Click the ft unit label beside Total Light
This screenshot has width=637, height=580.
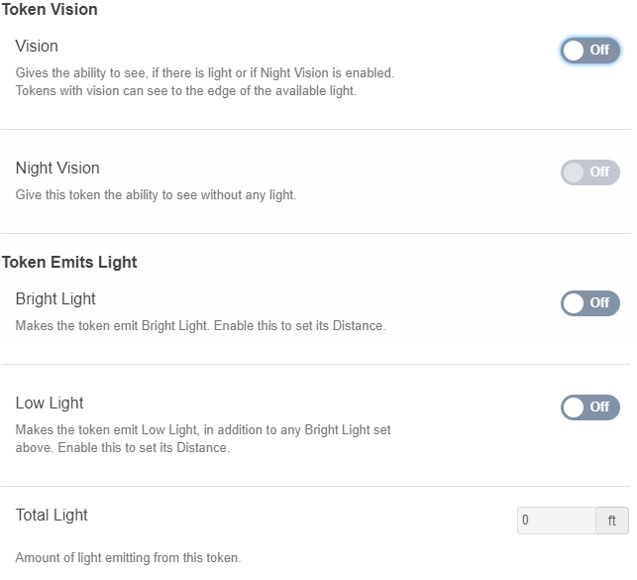[611, 521]
